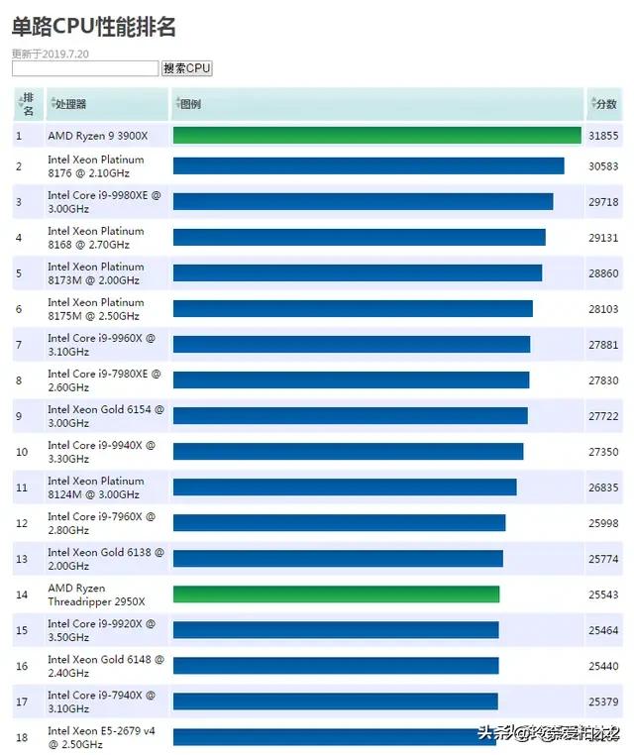Click the 搜索CPU button

pyautogui.click(x=187, y=68)
